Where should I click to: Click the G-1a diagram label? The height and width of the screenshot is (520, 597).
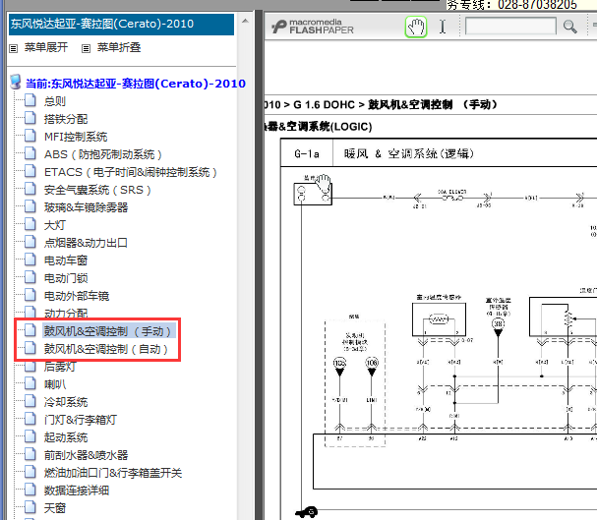[307, 153]
